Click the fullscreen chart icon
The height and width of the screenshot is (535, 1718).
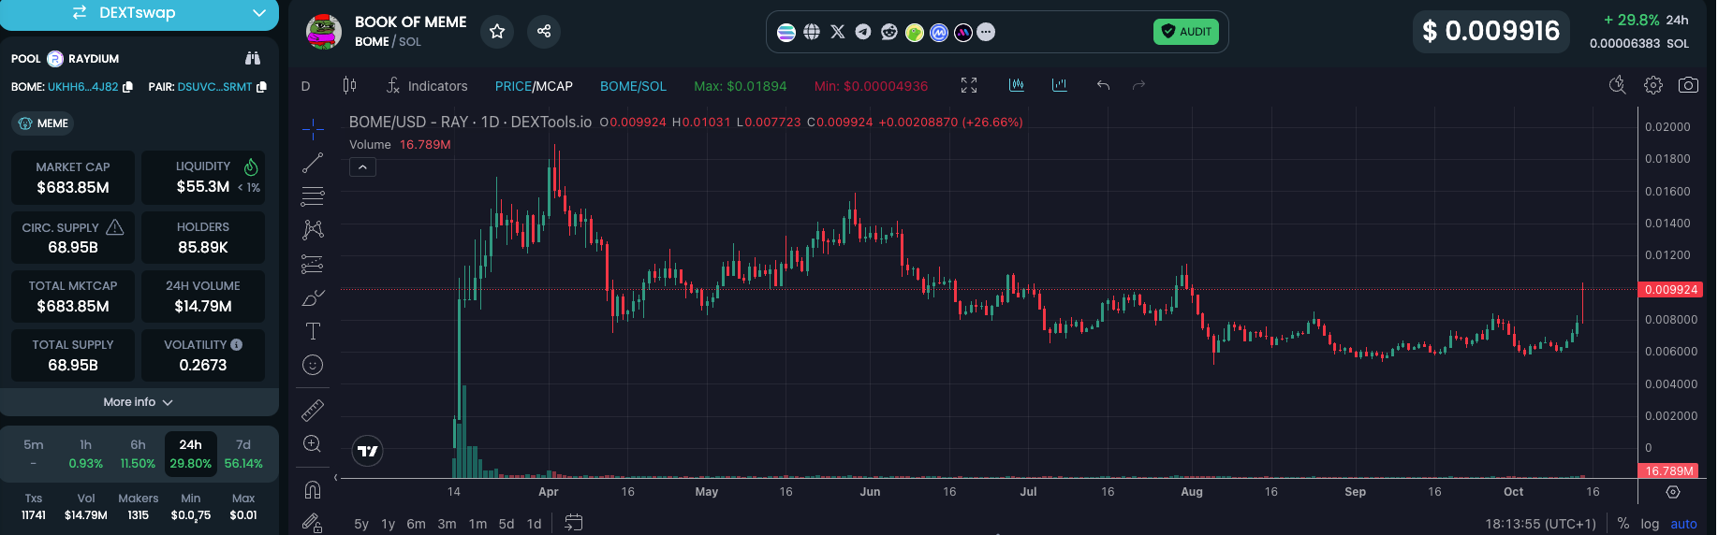tap(969, 85)
